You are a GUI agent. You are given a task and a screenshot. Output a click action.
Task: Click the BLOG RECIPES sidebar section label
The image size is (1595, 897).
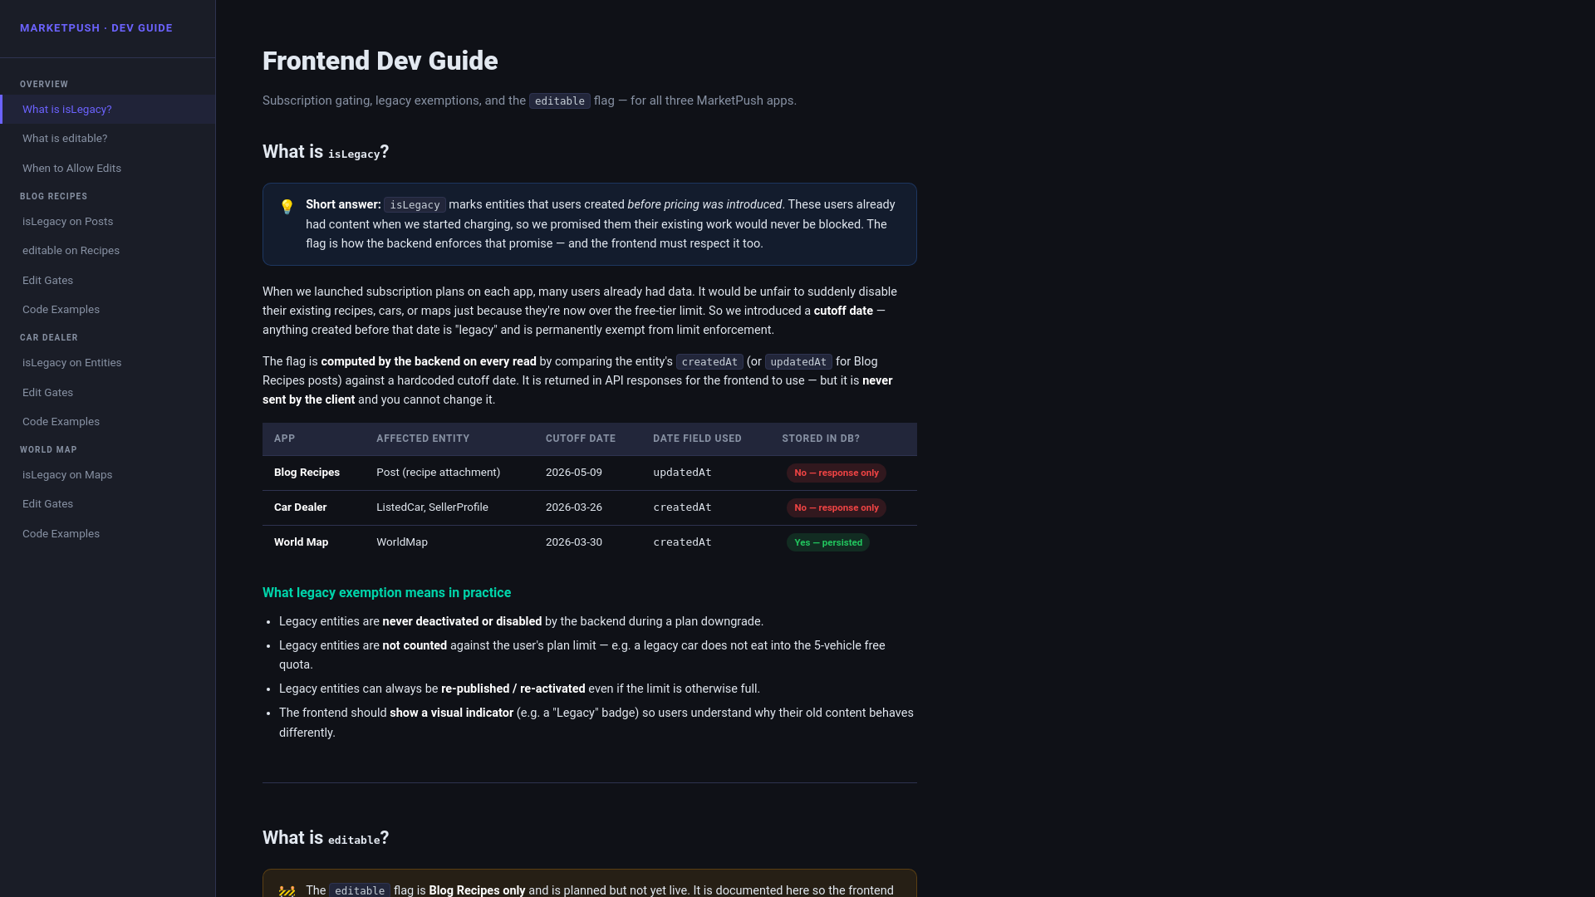53,197
